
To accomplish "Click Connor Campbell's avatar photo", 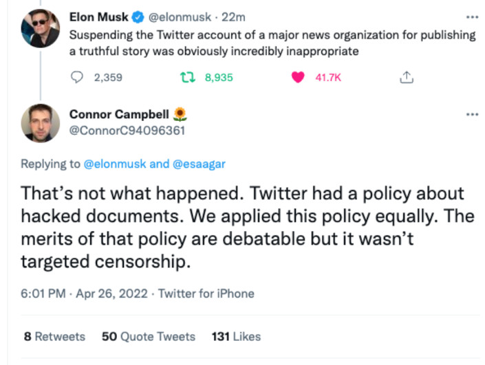I will [x=39, y=124].
